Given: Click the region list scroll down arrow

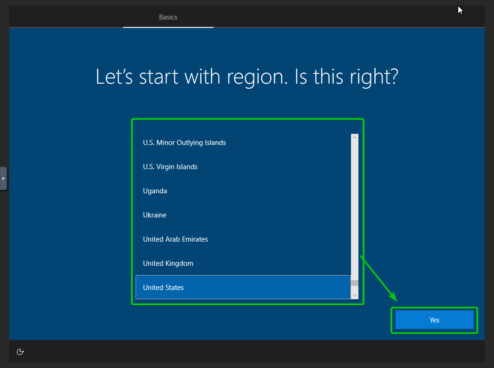Looking at the screenshot, I should point(355,296).
